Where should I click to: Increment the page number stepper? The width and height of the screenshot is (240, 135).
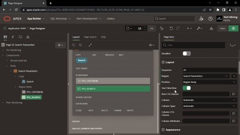click(x=145, y=27)
